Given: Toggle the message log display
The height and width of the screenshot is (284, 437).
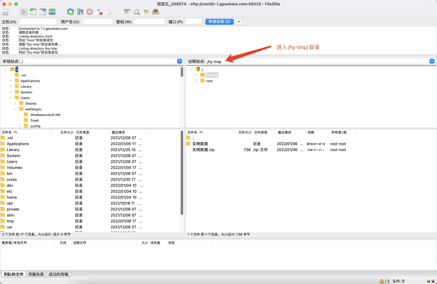Looking at the screenshot, I should [x=24, y=12].
